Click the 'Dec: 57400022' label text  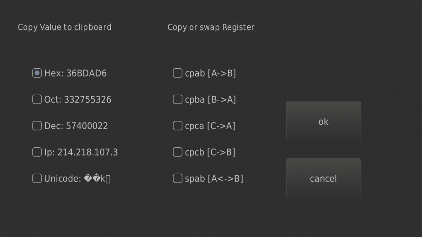76,126
